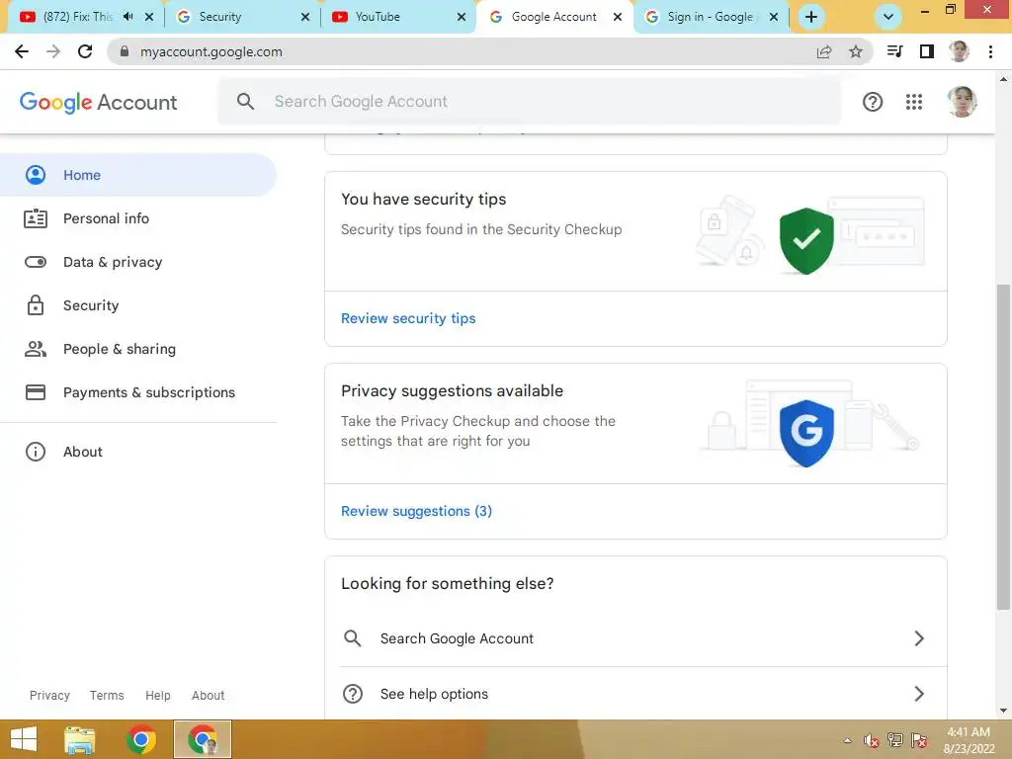Viewport: 1012px width, 759px height.
Task: Open the media control playlist icon
Action: pos(894,51)
